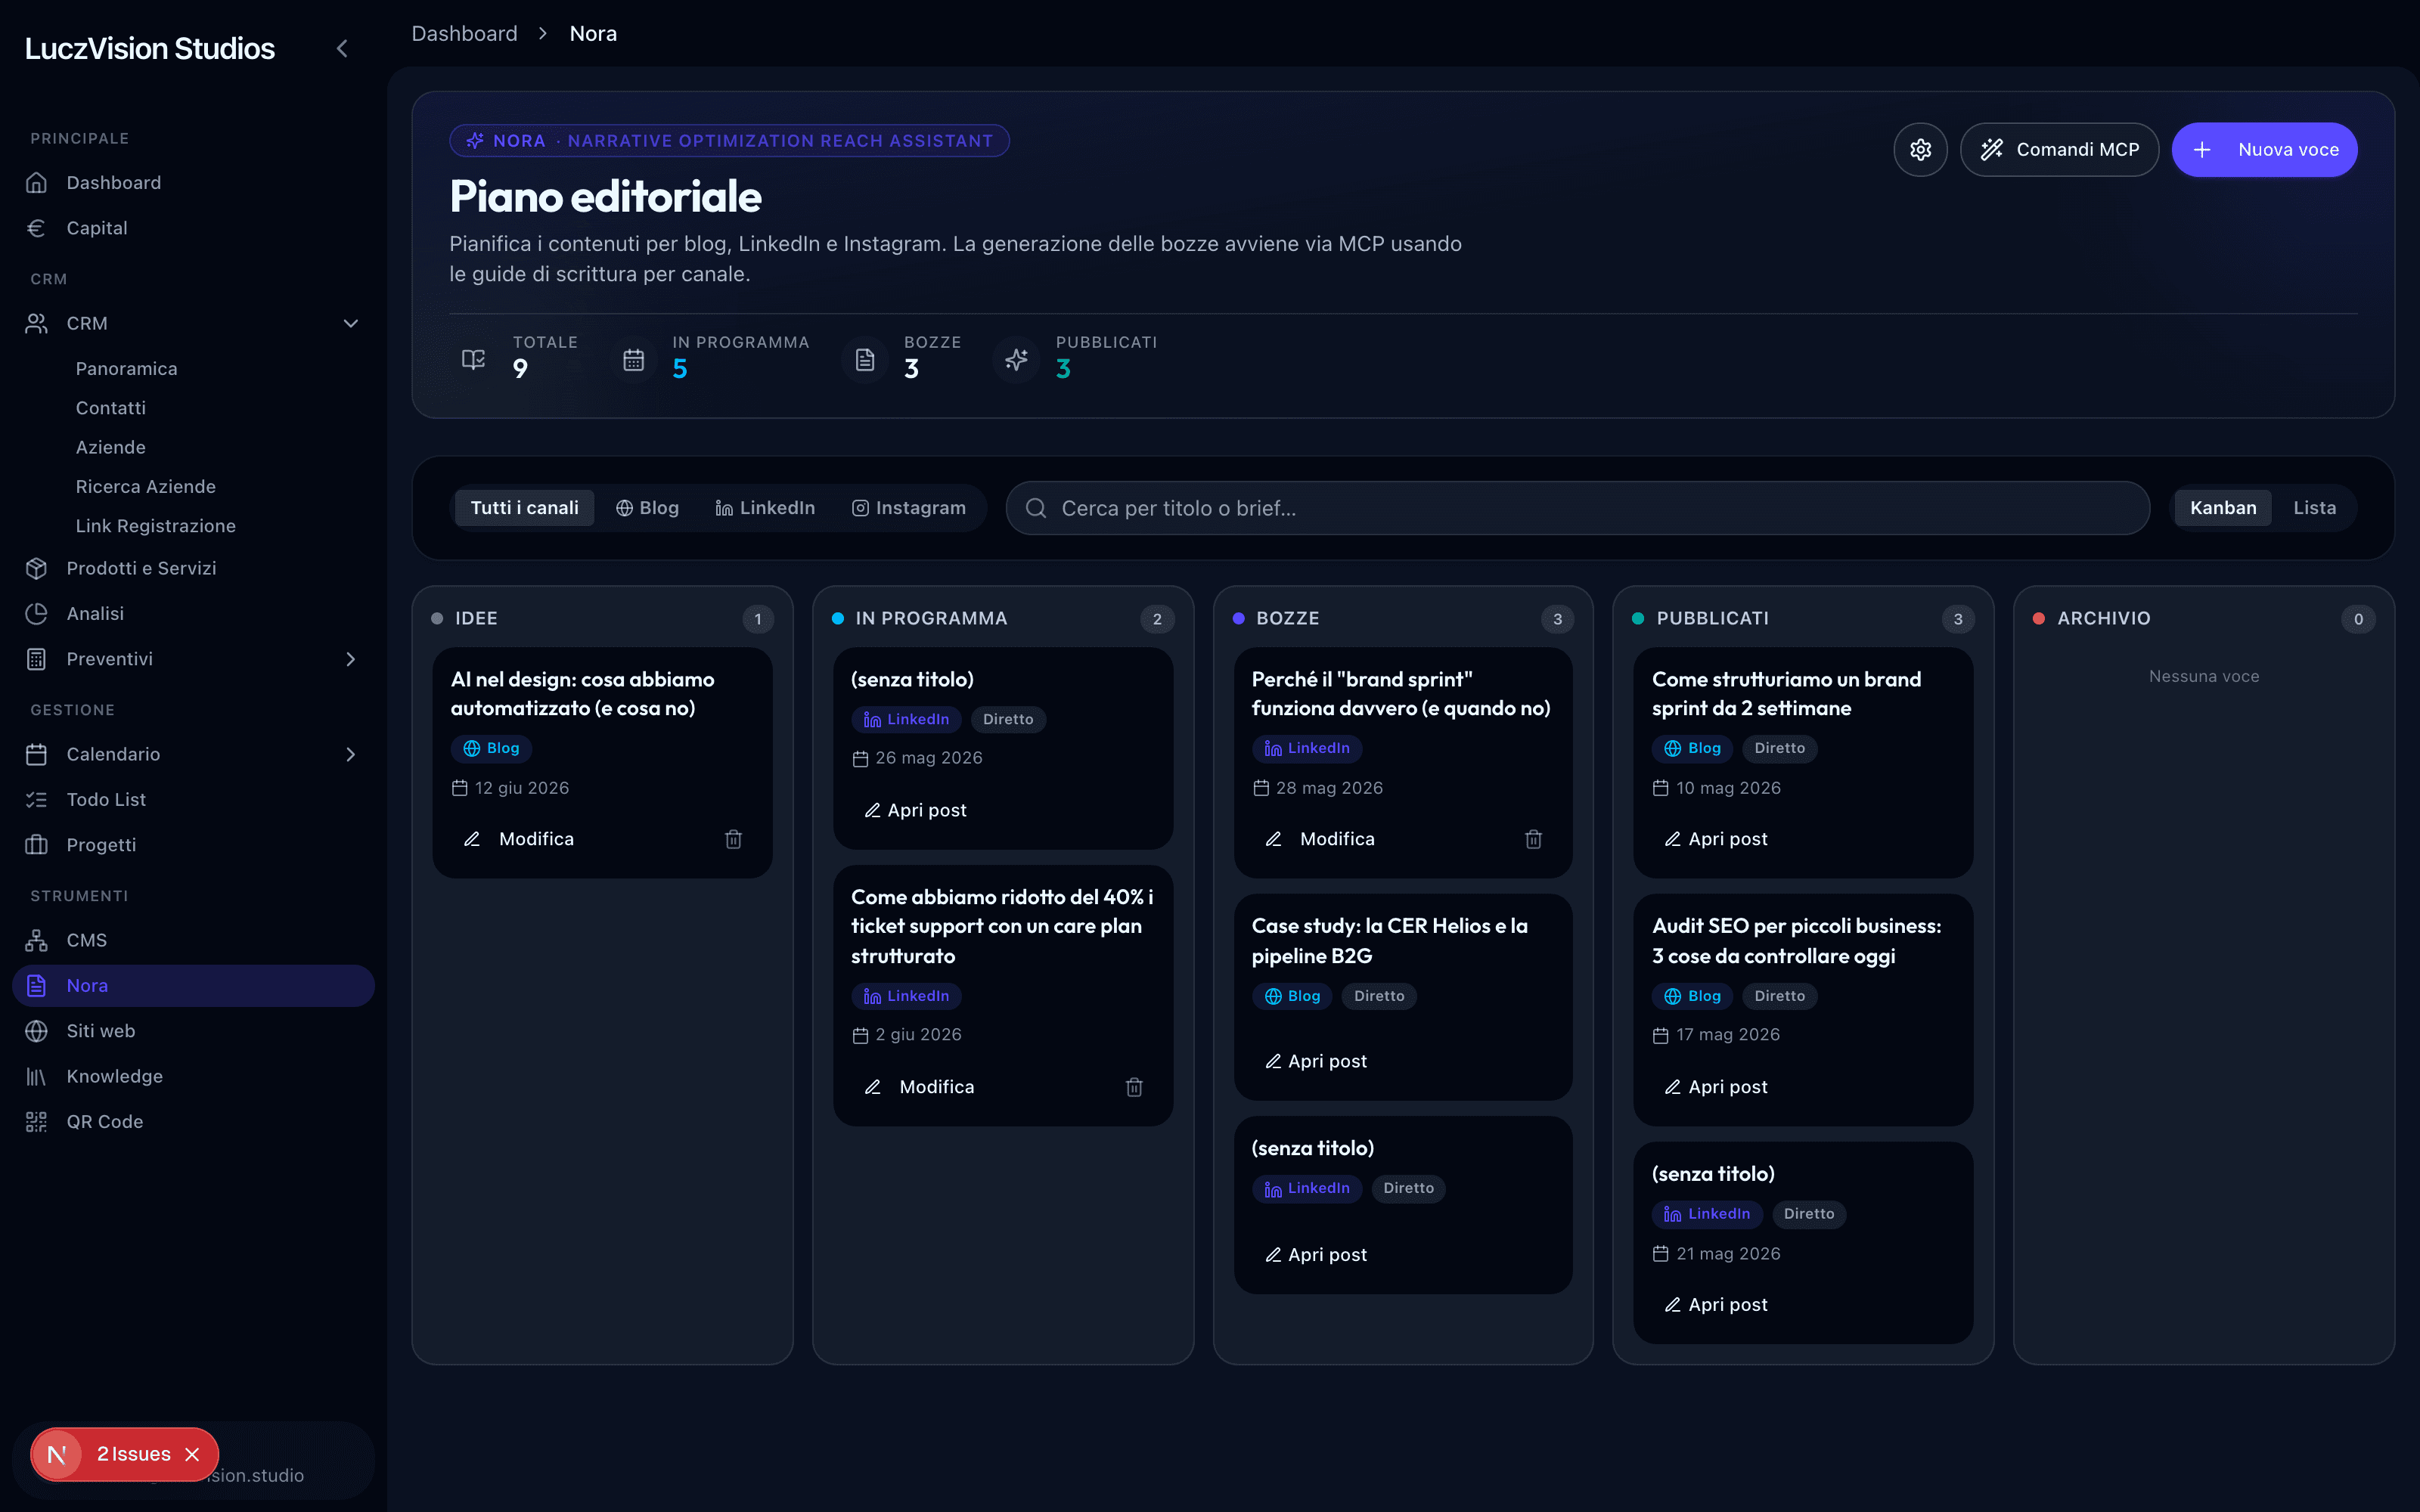Click the Archivio column header
The width and height of the screenshot is (2420, 1512).
[x=2103, y=619]
